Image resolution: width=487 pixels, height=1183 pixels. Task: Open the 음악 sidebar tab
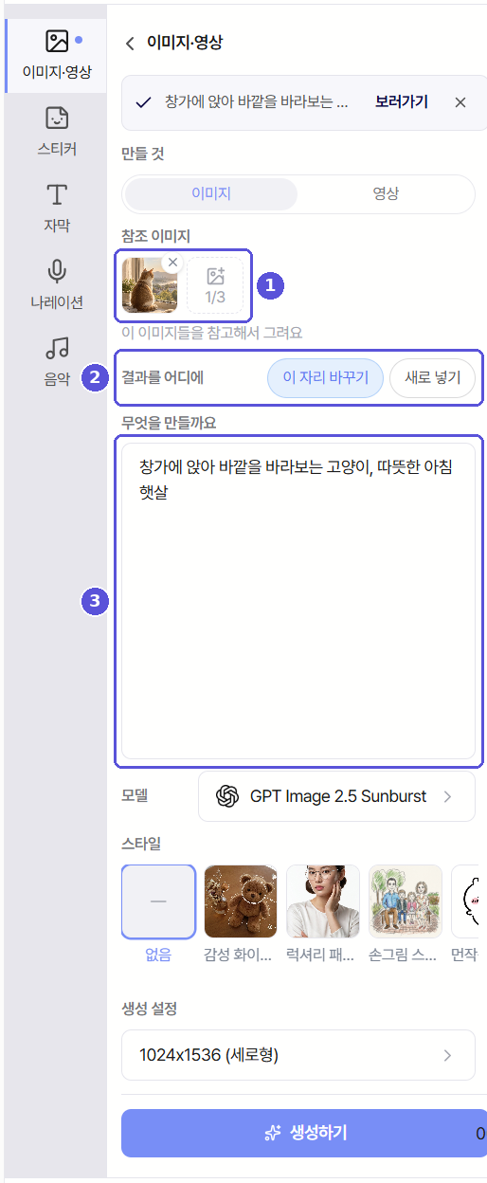(x=57, y=361)
